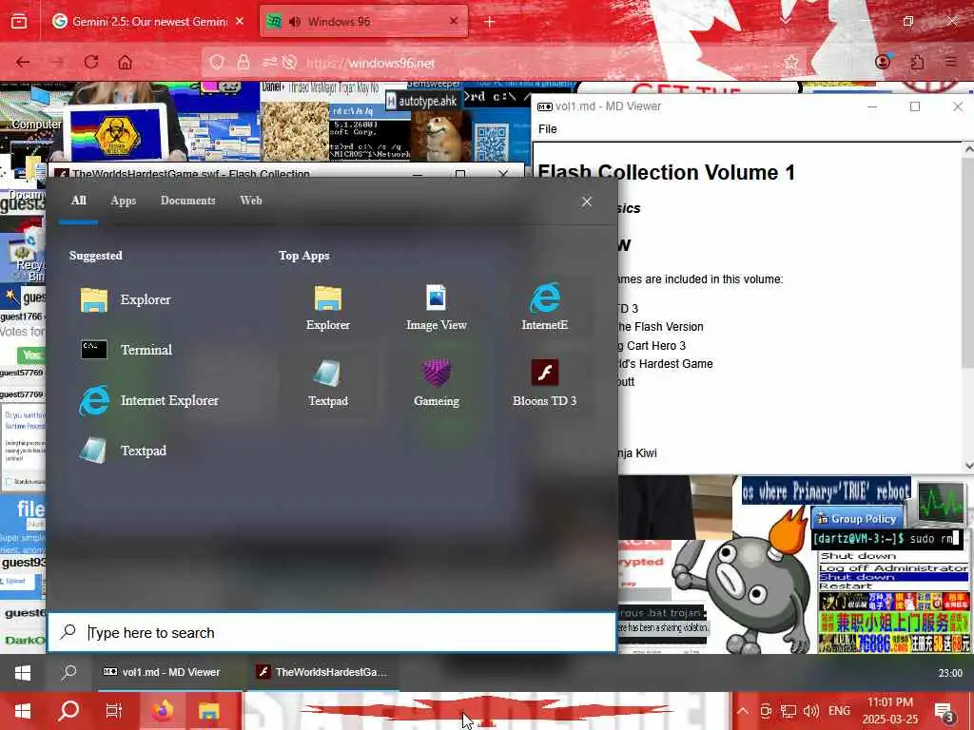Screen dimensions: 974x730
Task: Open the browser extensions icon
Action: pos(917,62)
